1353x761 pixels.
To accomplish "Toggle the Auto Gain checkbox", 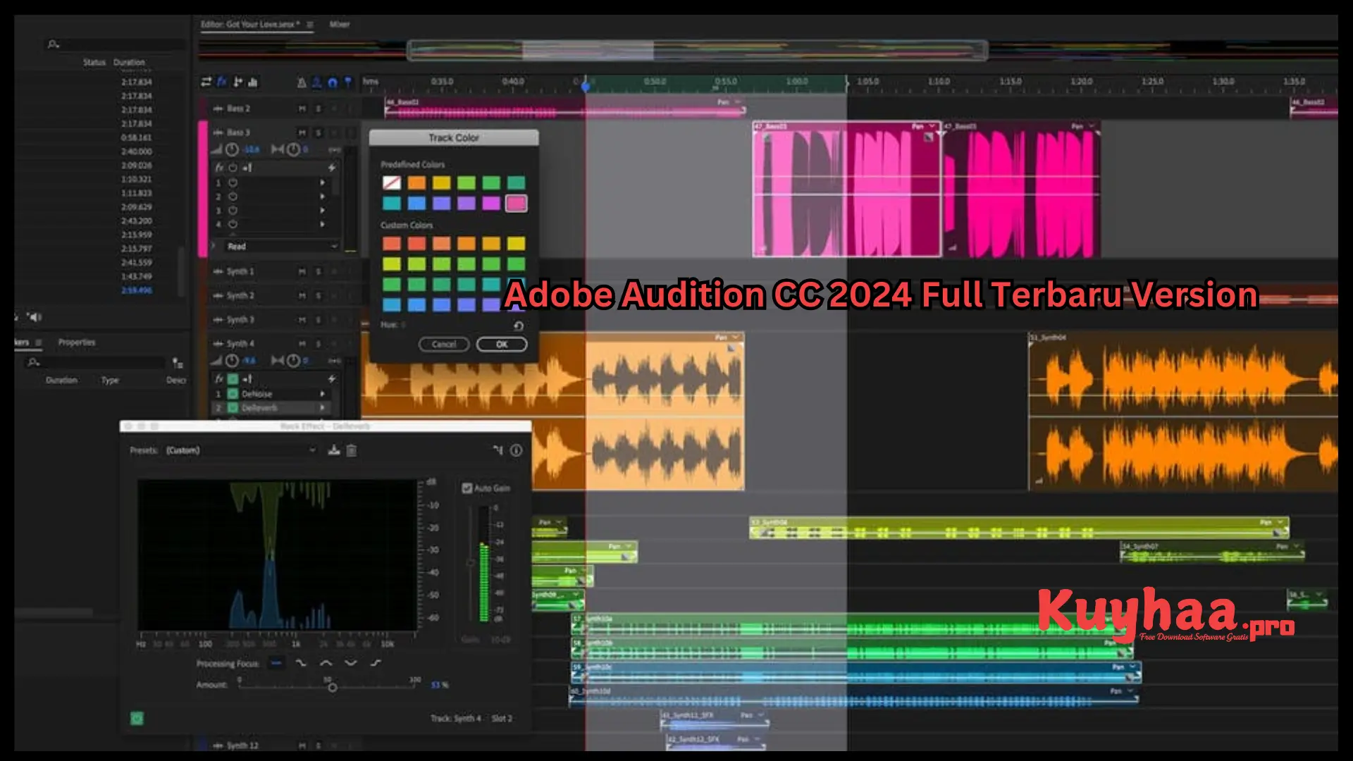I will click(x=467, y=488).
